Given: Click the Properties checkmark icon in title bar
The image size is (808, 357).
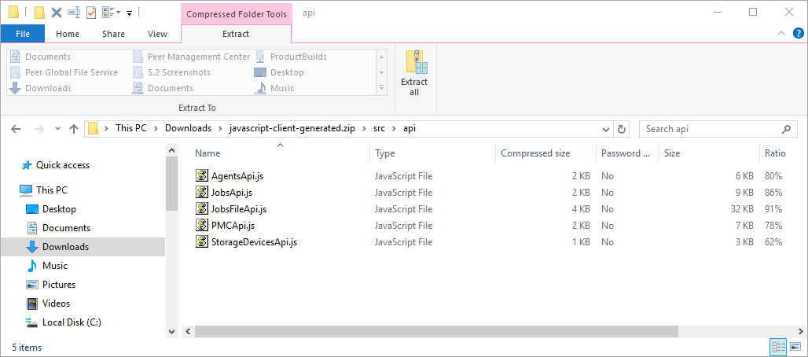Looking at the screenshot, I should tap(91, 12).
